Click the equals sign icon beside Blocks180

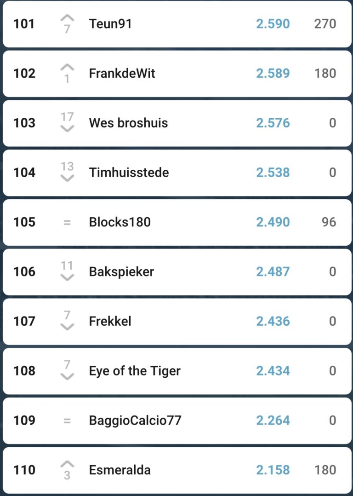[x=67, y=222]
